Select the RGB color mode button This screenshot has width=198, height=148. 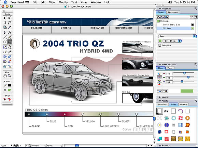click(159, 77)
